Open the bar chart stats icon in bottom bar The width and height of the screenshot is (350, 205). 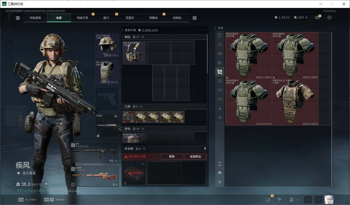(x=268, y=200)
